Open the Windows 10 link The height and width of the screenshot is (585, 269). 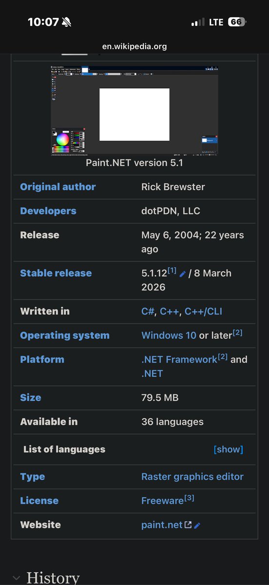(x=169, y=335)
